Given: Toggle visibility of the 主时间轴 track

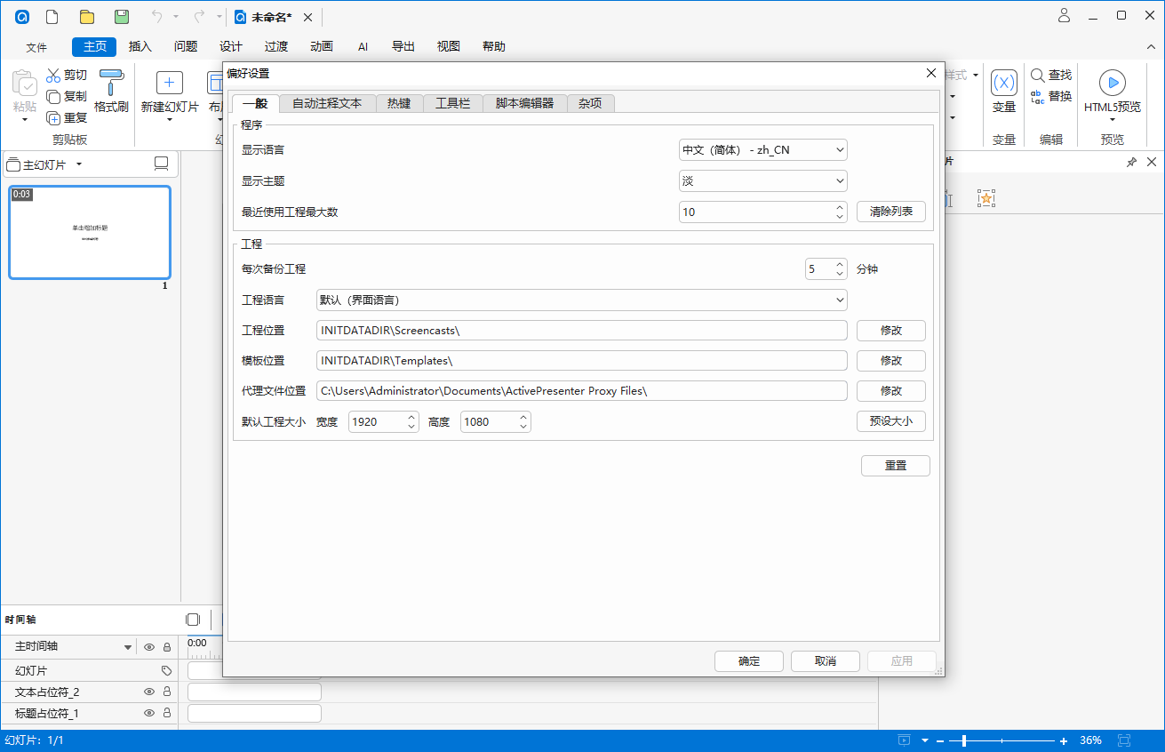Looking at the screenshot, I should [x=148, y=647].
